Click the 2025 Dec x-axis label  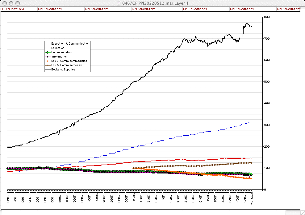click(x=252, y=196)
